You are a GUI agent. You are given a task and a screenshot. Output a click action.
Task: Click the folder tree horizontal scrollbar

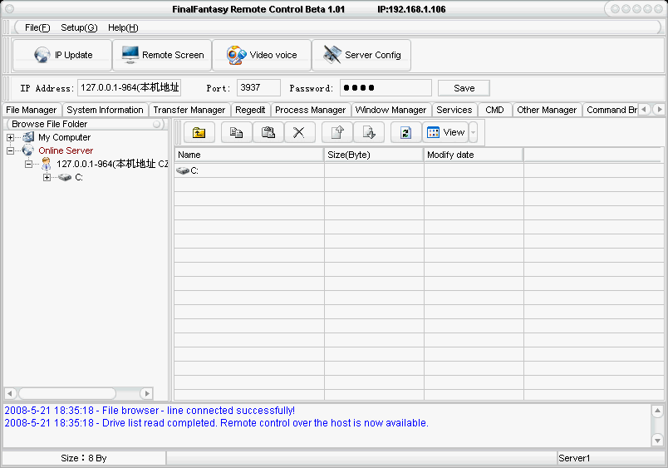coord(79,393)
